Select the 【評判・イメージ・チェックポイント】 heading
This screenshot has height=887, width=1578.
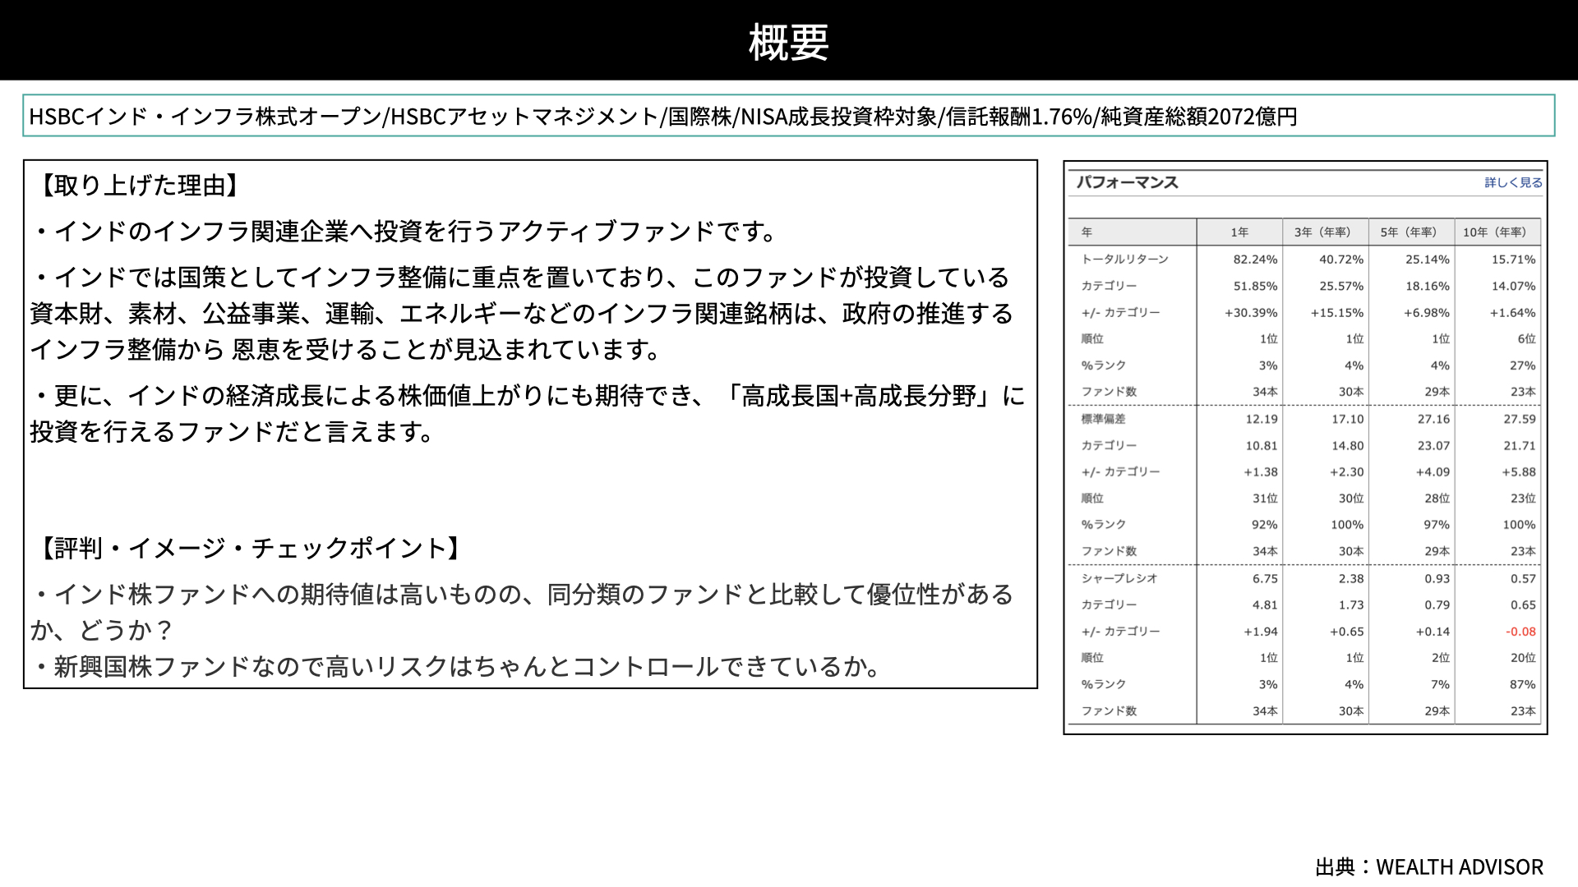[250, 548]
